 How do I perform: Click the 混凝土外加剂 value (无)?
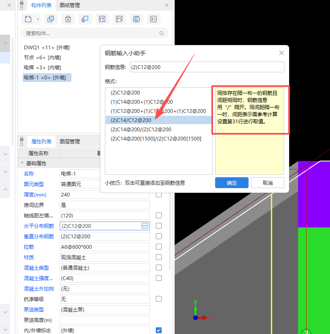[x=105, y=288]
